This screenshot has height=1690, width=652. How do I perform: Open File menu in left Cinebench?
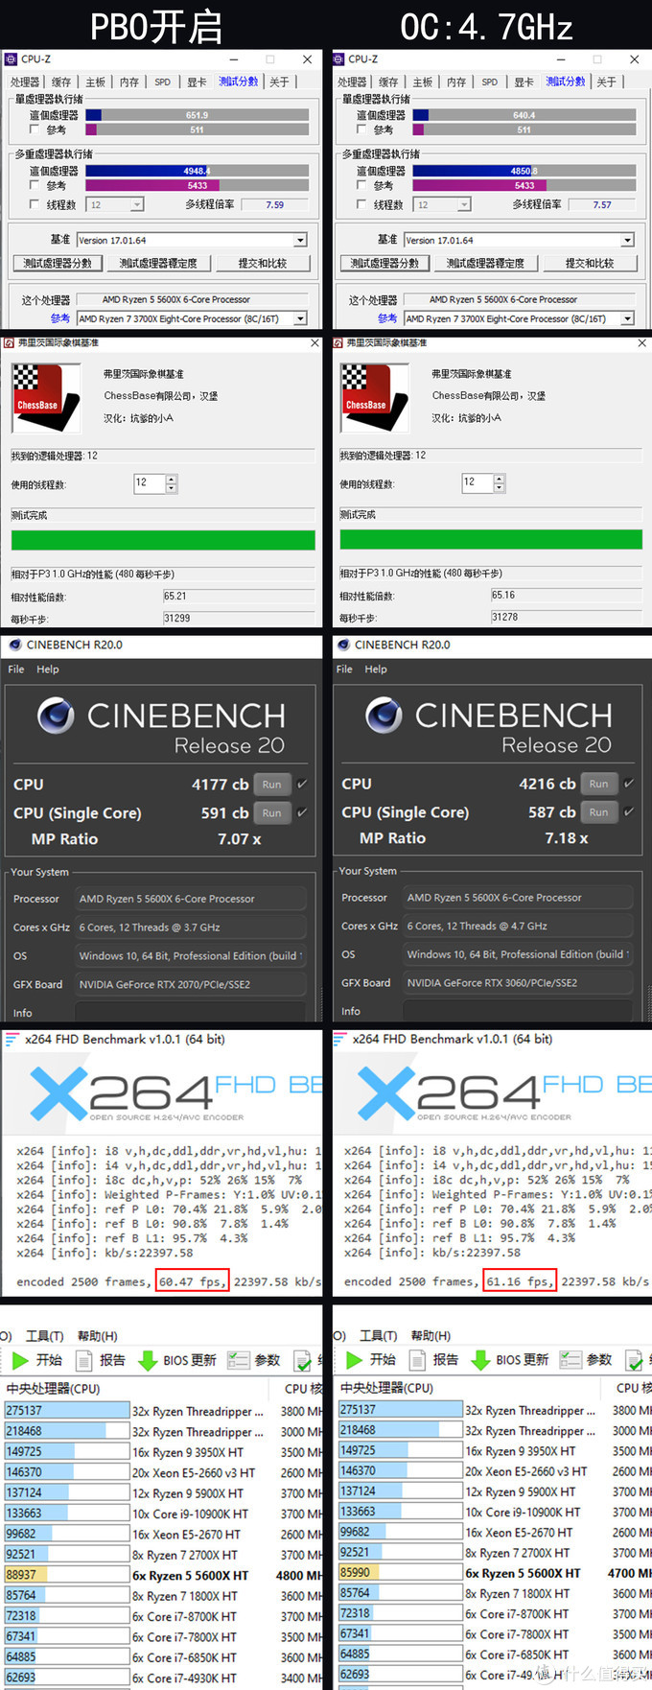click(16, 669)
